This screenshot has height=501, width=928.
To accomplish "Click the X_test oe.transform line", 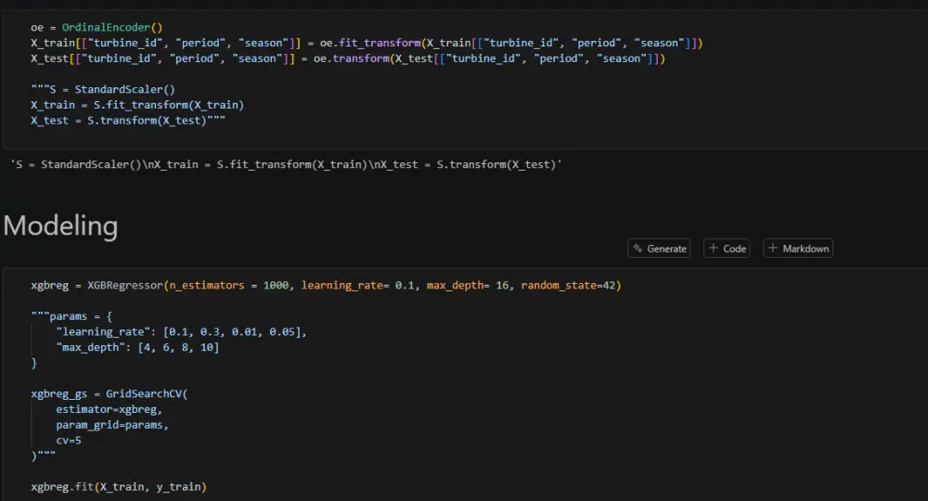I will coord(348,58).
